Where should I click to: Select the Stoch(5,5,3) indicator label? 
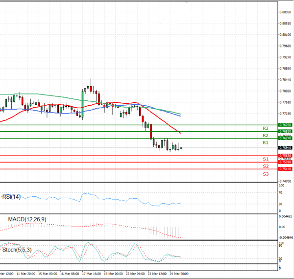pos(17,250)
